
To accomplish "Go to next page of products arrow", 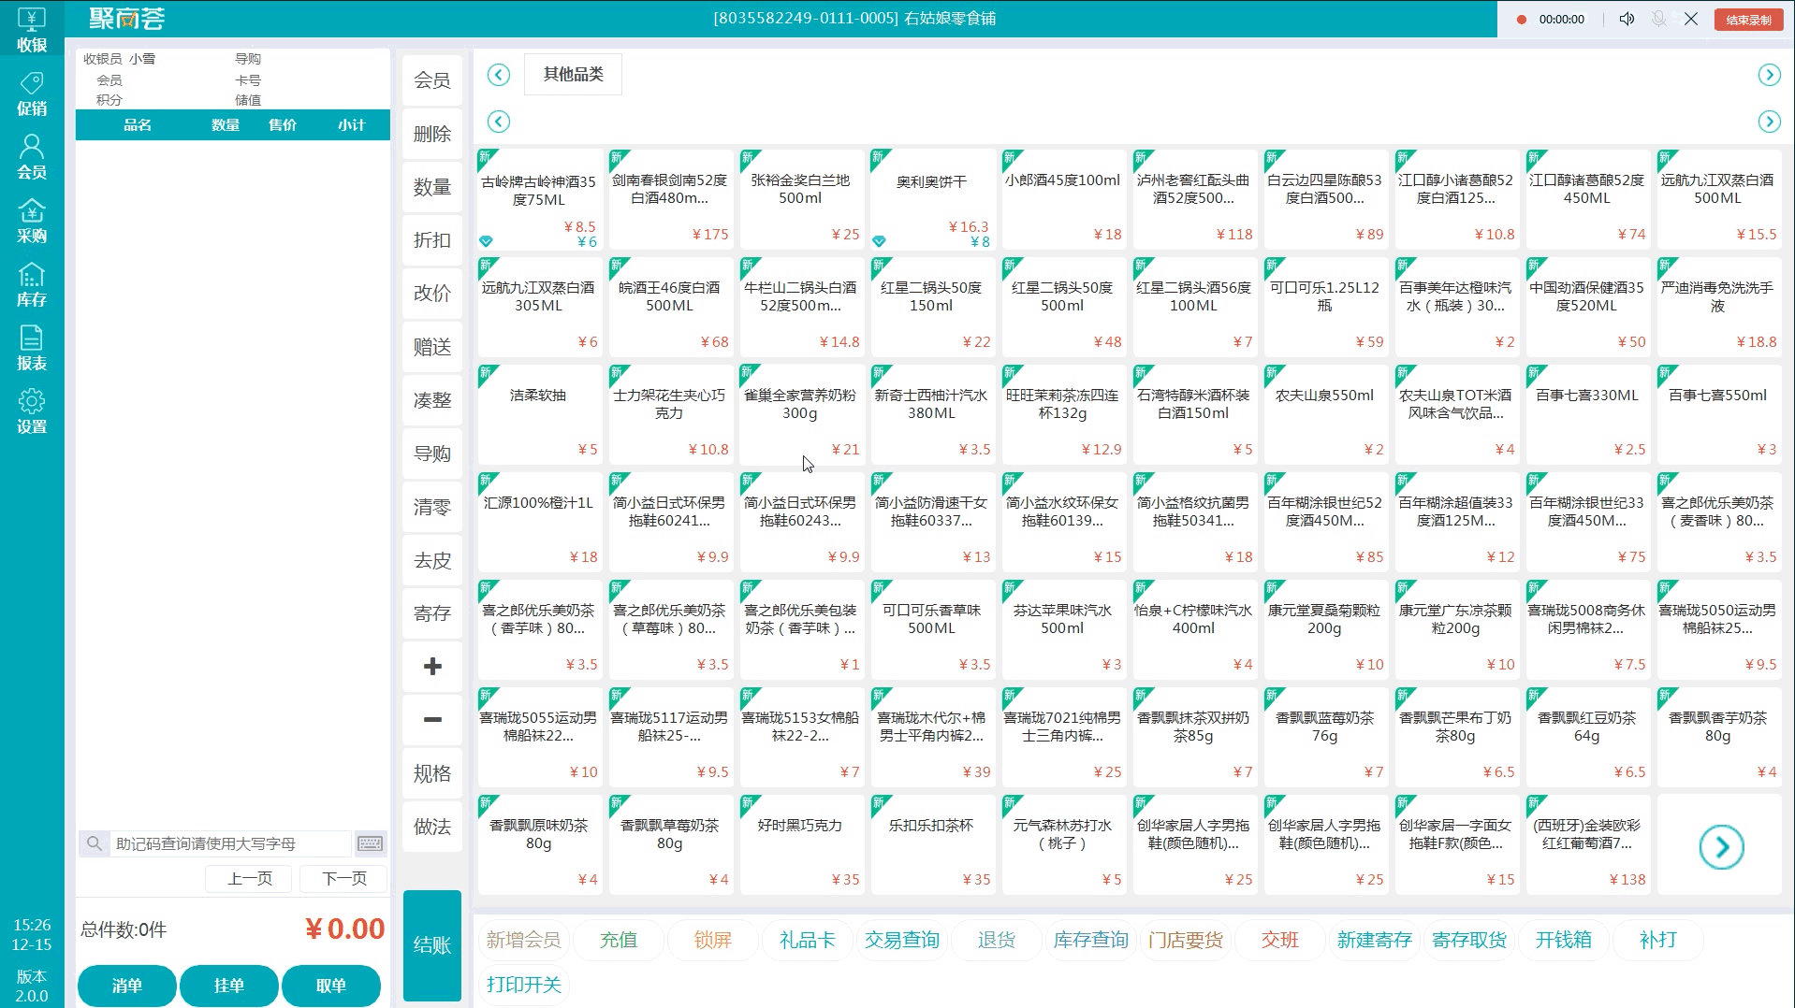I will 1721,847.
